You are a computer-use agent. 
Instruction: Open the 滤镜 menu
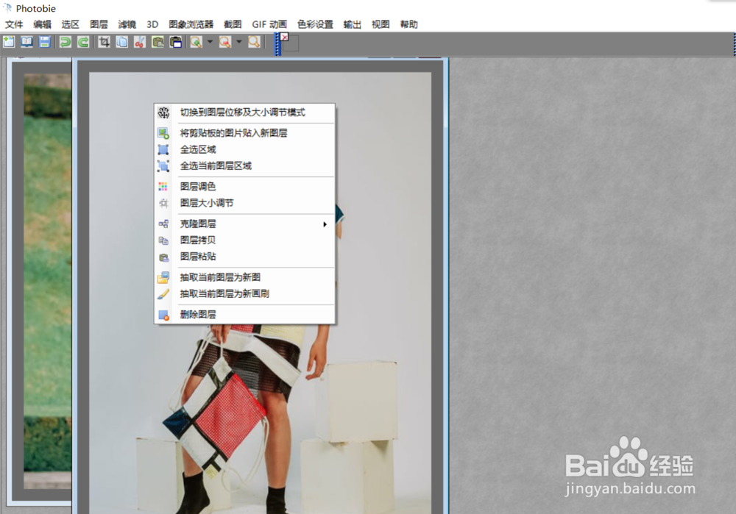(x=127, y=24)
